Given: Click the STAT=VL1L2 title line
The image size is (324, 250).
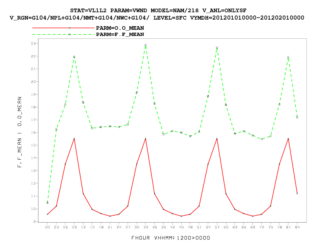Looking at the screenshot, I should [x=158, y=10].
